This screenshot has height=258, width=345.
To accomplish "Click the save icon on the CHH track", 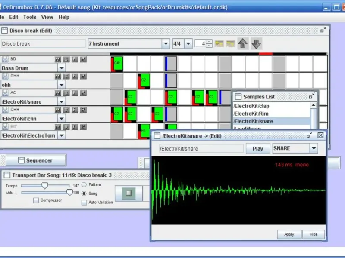I will pos(5,110).
